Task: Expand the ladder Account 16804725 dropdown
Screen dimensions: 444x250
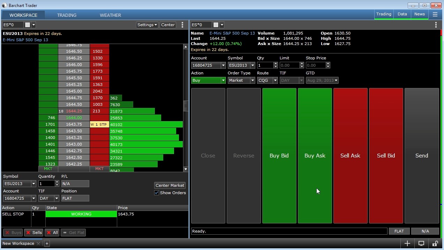Action: click(33, 198)
